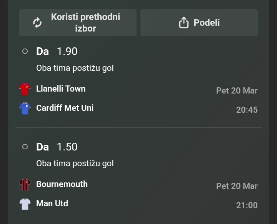
Task: Click the 21:00 kickoff time
Action: click(x=247, y=206)
